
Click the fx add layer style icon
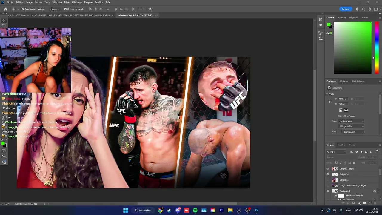point(348,203)
